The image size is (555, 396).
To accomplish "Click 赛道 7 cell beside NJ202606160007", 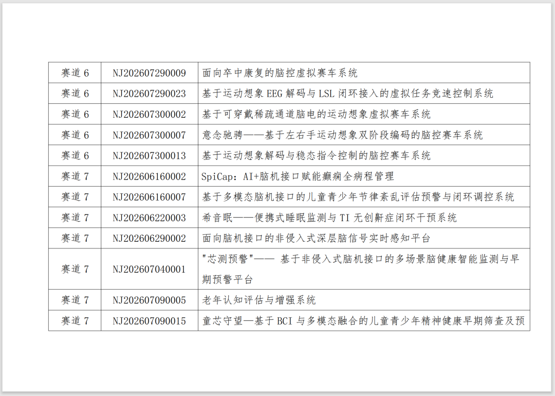I will pyautogui.click(x=75, y=197).
